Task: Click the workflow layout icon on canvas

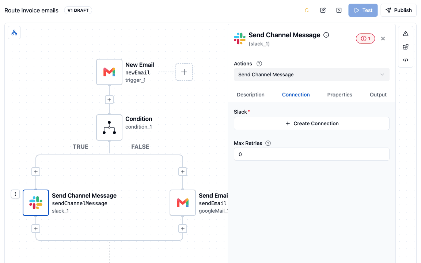Action: tap(14, 33)
